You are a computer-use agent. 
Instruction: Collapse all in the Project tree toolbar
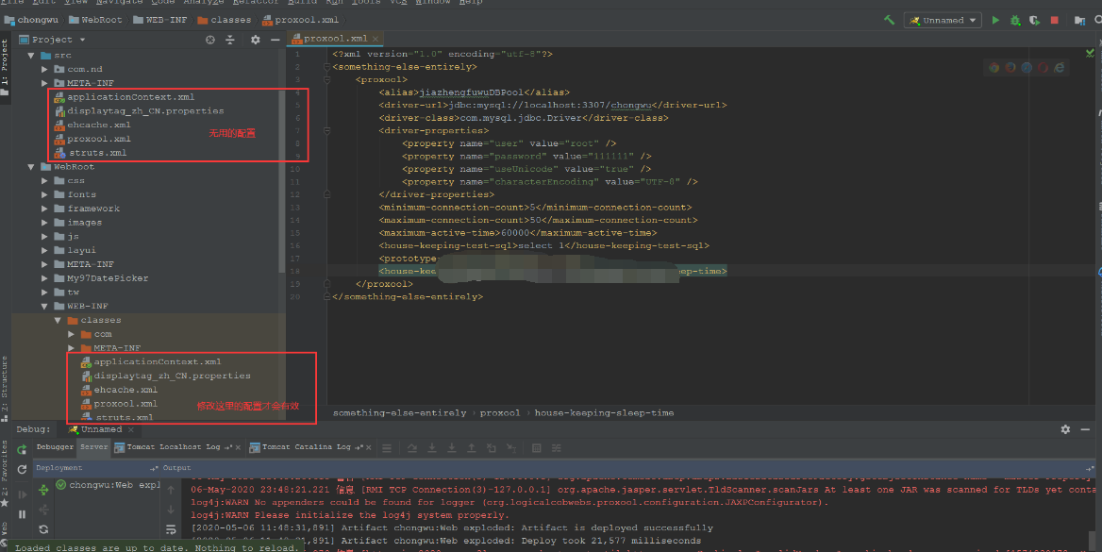[x=230, y=40]
